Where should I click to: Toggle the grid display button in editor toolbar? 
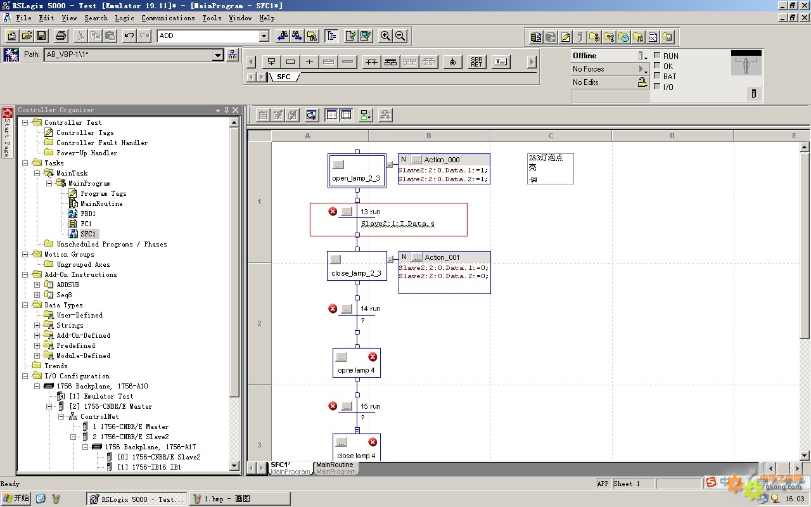331,115
